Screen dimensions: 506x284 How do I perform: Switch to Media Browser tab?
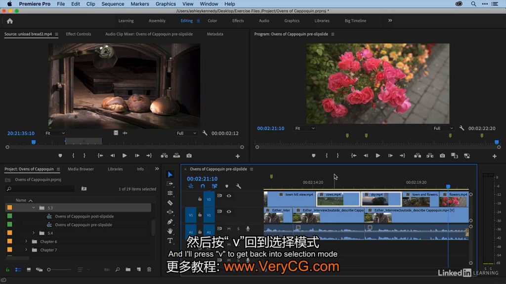tap(81, 169)
